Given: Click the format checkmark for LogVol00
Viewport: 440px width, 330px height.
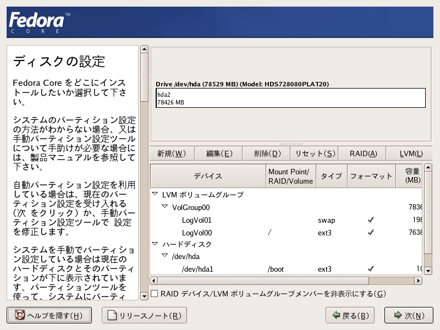Looking at the screenshot, I should [x=371, y=232].
